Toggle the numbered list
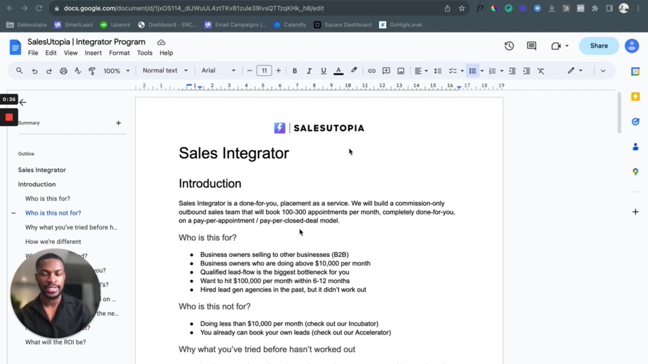Viewport: 648px width, 364px height. tap(492, 71)
